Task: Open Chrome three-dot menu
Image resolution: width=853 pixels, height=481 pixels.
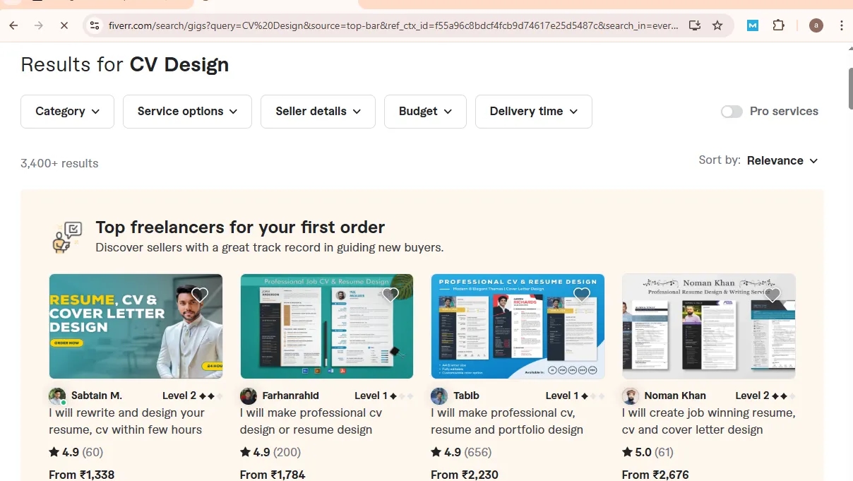Action: click(841, 25)
